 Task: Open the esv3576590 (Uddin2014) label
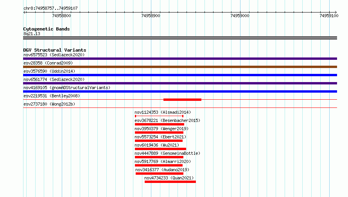click(x=49, y=71)
